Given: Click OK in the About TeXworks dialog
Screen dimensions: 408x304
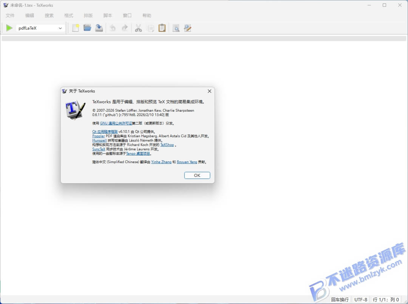Looking at the screenshot, I should [197, 175].
